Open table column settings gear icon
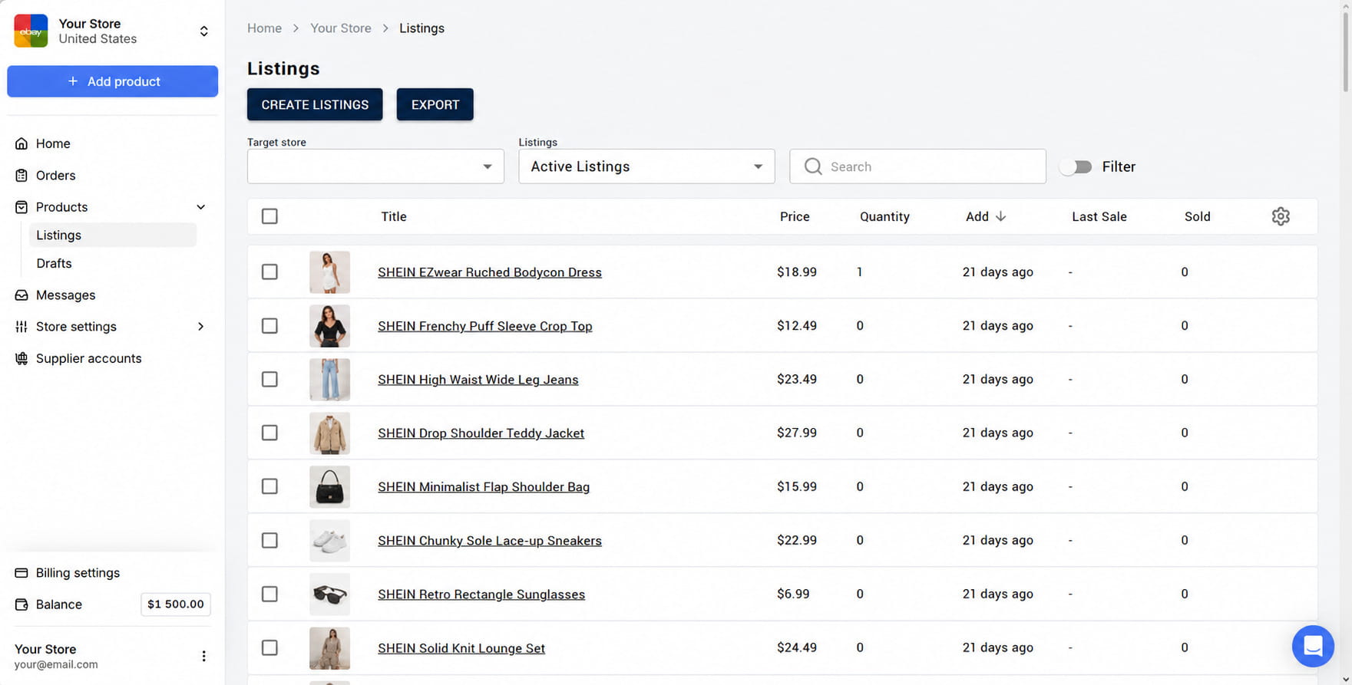Screen dimensions: 1352x685 [x=1281, y=216]
